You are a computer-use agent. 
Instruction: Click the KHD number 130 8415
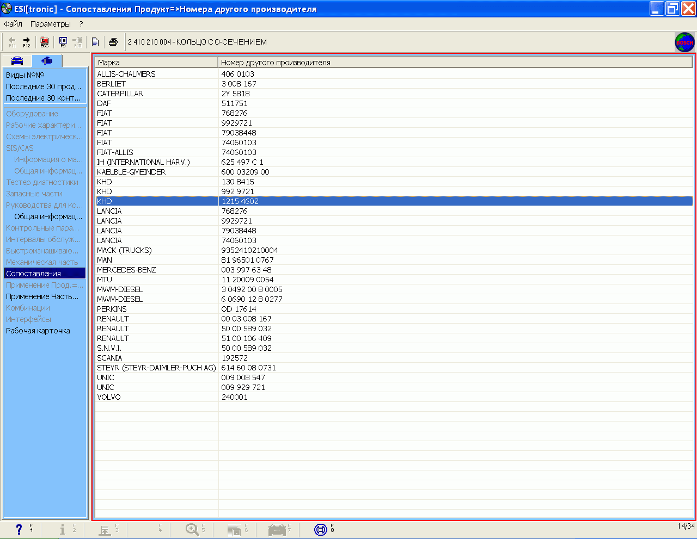(x=237, y=182)
